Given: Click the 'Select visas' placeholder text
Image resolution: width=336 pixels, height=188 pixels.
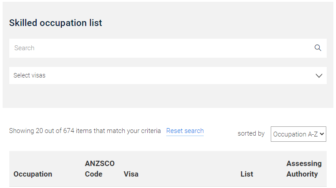Looking at the screenshot, I should [30, 76].
